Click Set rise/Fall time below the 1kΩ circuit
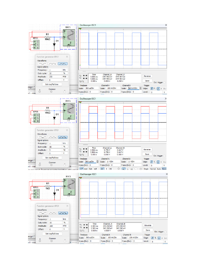The height and width of the screenshot is (269, 202). coord(52,234)
